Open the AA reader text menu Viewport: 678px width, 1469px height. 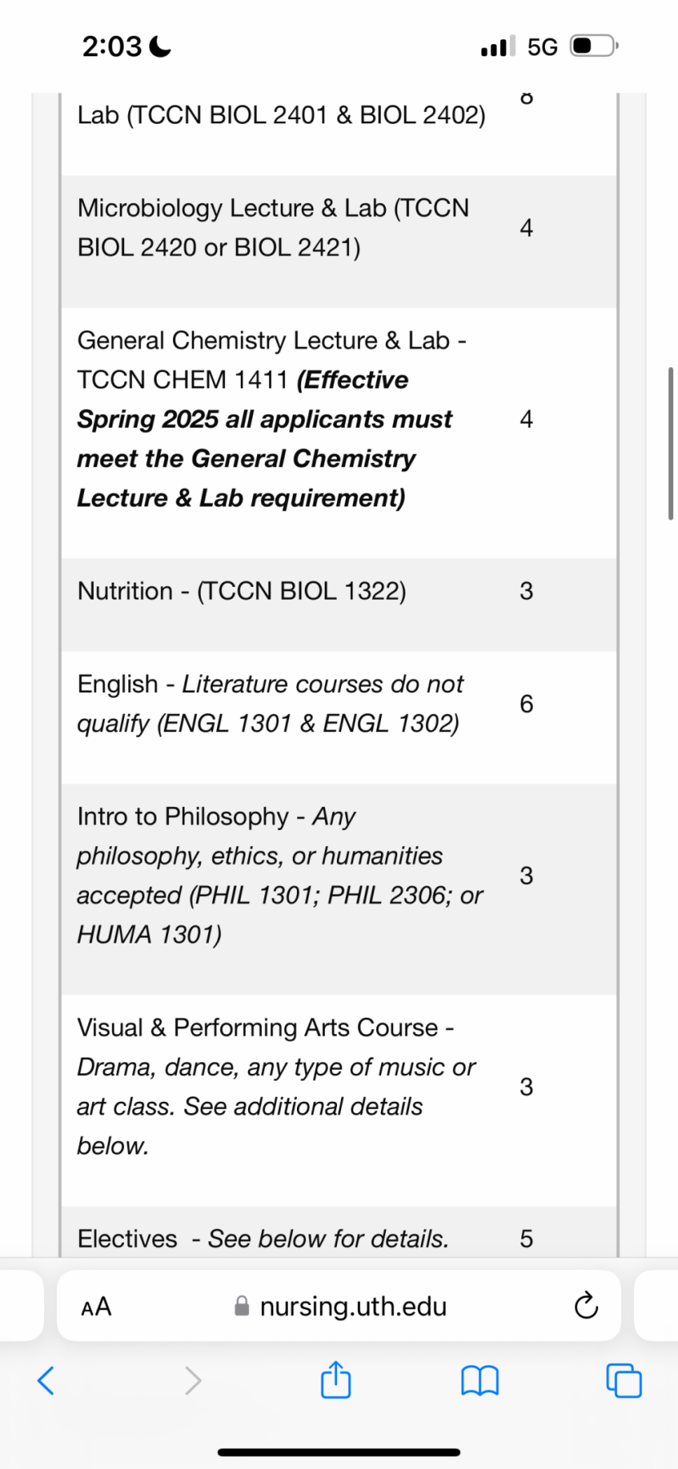[x=96, y=1307]
